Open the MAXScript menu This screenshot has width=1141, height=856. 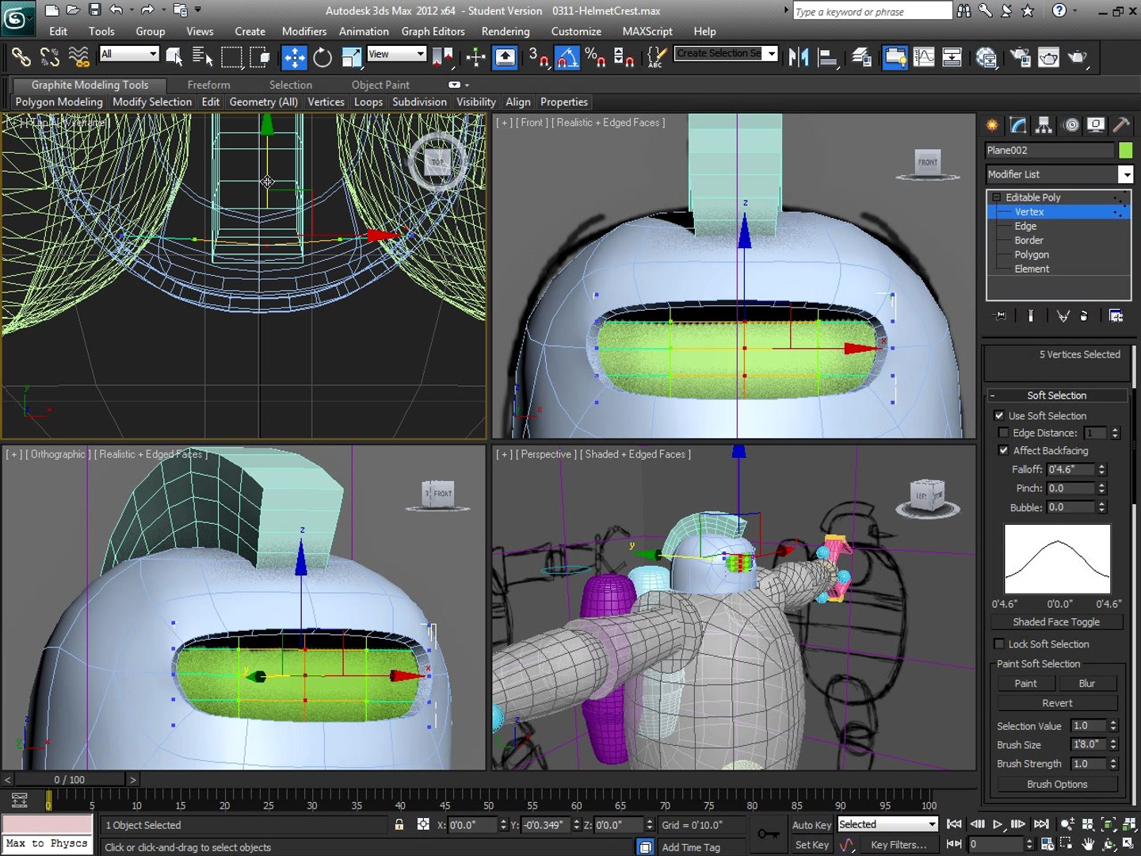(x=647, y=31)
